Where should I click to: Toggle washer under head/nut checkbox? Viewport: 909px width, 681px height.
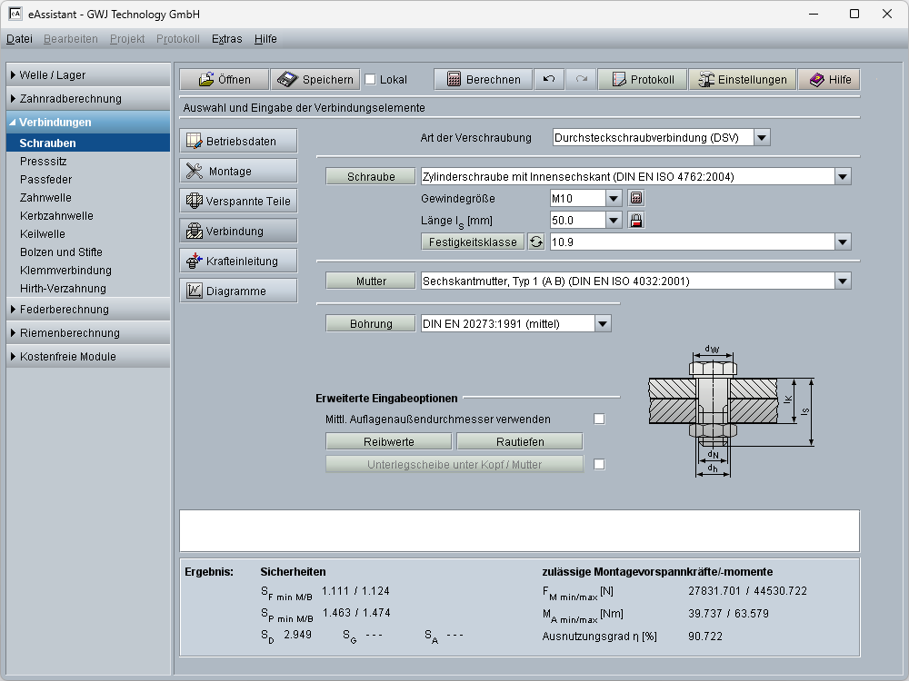tap(599, 464)
